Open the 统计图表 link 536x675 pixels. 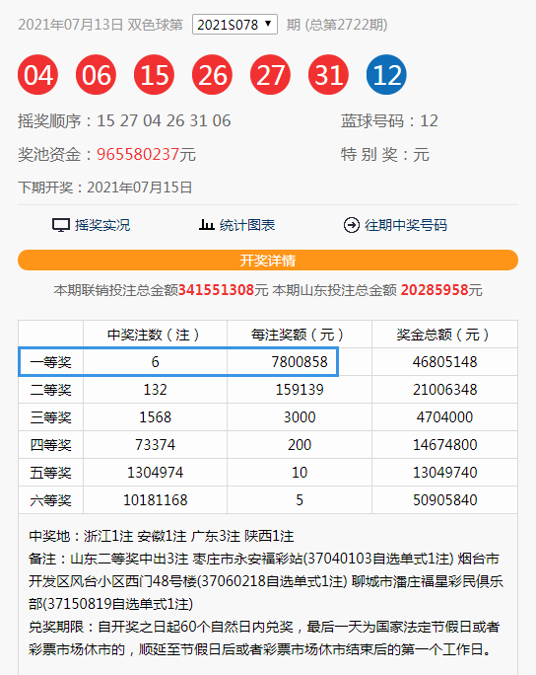(x=247, y=225)
